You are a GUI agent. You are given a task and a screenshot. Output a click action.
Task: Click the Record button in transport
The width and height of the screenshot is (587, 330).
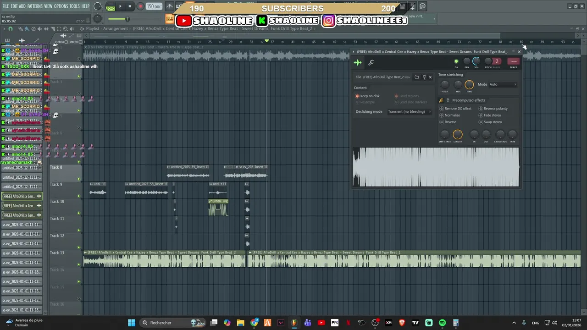pos(140,6)
